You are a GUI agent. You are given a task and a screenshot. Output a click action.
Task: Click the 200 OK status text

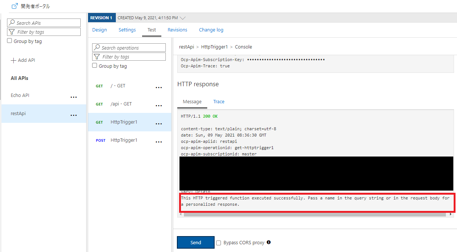point(210,116)
